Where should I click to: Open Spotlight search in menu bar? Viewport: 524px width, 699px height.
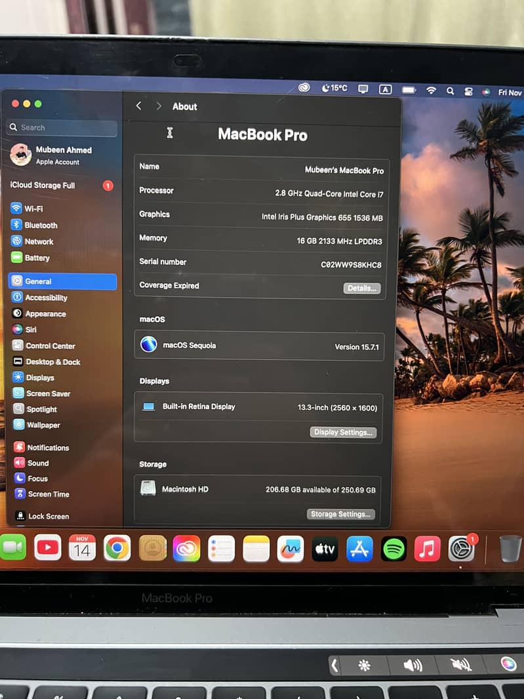coord(450,91)
